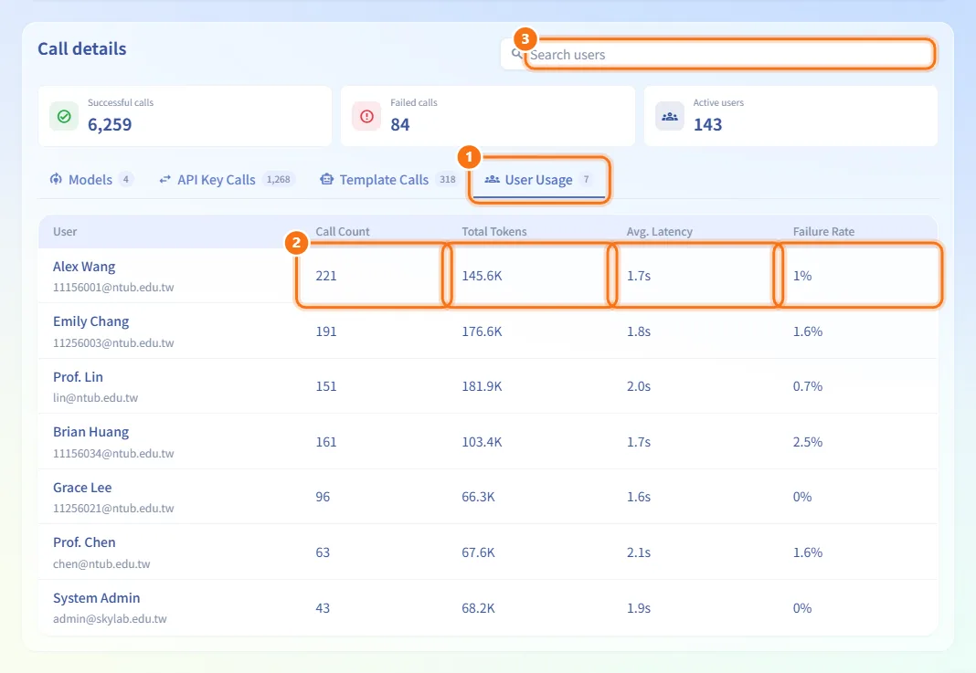The width and height of the screenshot is (976, 673).
Task: Click the 176.6K total tokens cell
Action: tap(482, 331)
